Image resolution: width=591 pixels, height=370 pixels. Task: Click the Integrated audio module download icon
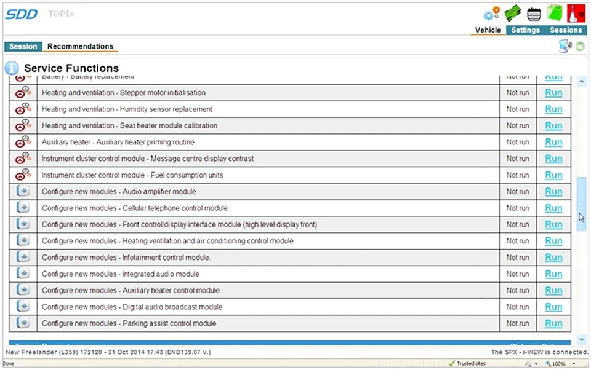(23, 274)
